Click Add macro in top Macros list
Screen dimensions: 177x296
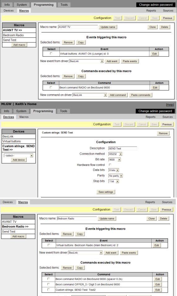pyautogui.click(x=19, y=45)
